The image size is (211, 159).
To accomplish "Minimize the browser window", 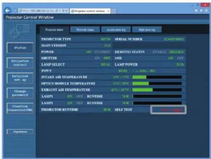I will (193, 5).
